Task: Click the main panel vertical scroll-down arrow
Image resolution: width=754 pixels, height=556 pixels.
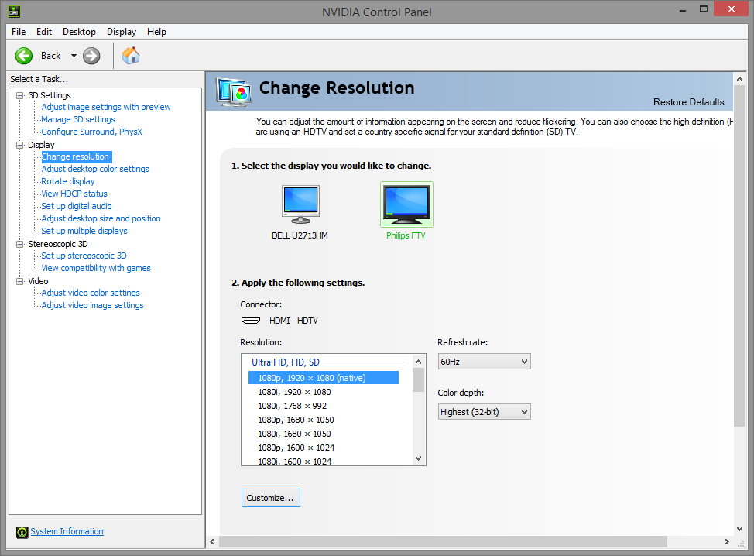Action: click(x=739, y=529)
